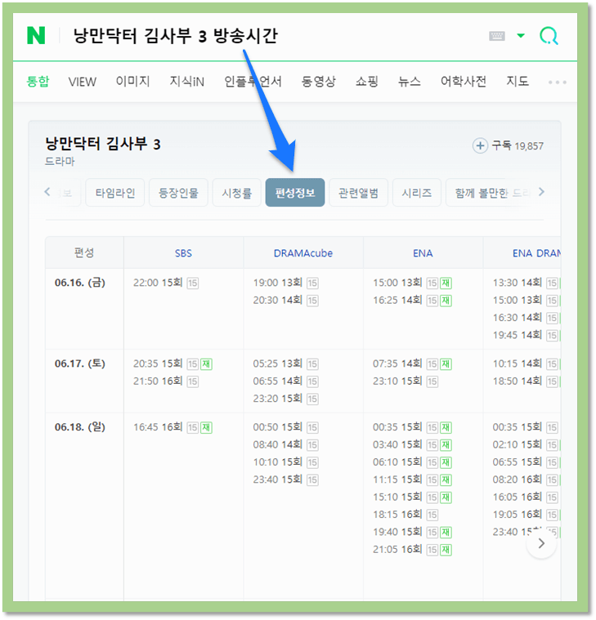This screenshot has width=596, height=620.
Task: Open the on-screen keyboard icon
Action: [497, 36]
